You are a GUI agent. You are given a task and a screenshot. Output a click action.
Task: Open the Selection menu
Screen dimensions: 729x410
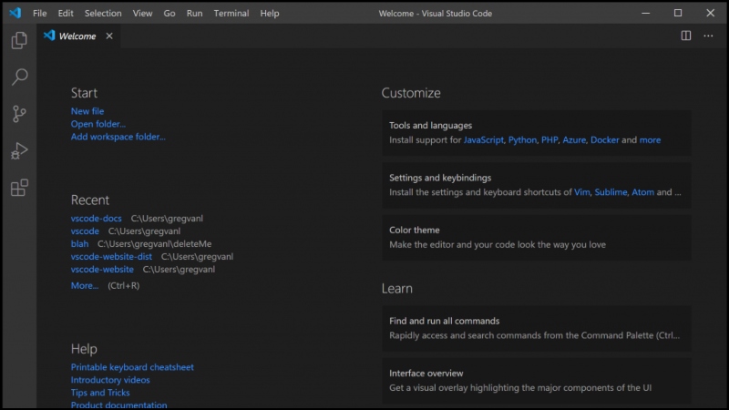pyautogui.click(x=103, y=13)
